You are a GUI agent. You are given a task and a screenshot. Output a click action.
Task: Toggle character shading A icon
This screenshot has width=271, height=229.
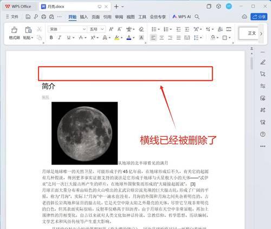click(141, 37)
